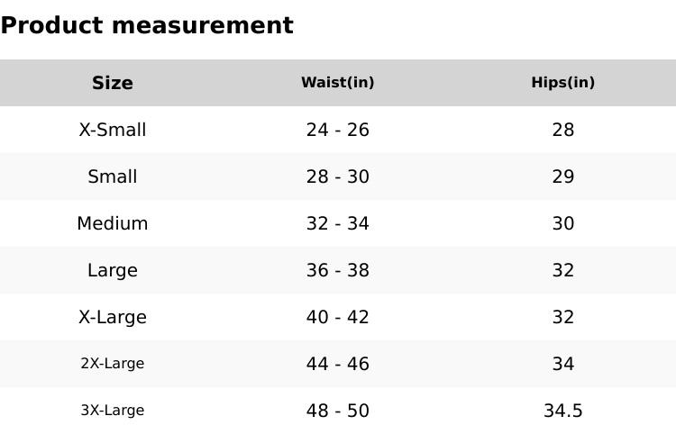Viewport: 676px width, 434px height.
Task: Select waist range 44 - 46
Action: coord(338,364)
